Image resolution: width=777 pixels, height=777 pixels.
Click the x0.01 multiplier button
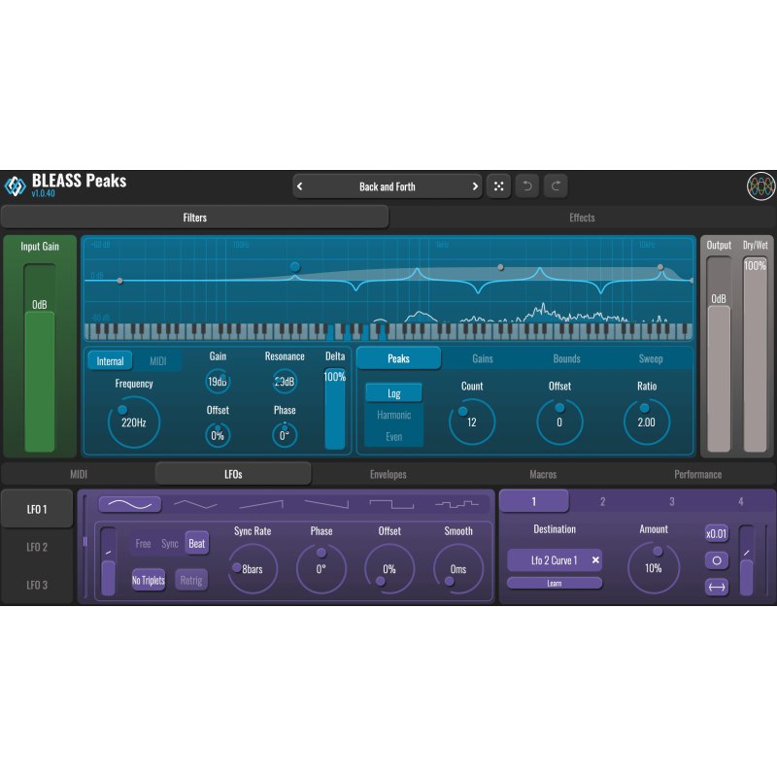point(717,533)
